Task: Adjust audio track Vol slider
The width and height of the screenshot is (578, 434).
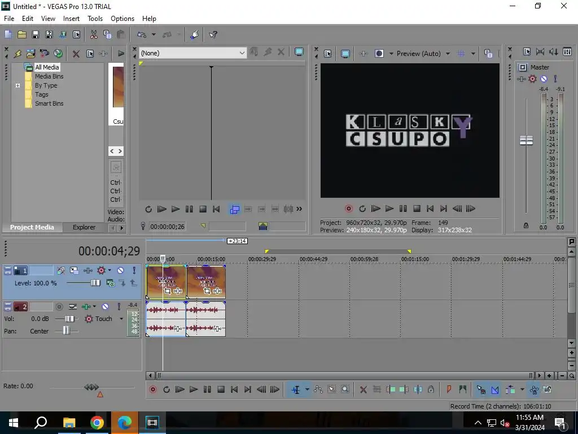Action: (x=69, y=319)
